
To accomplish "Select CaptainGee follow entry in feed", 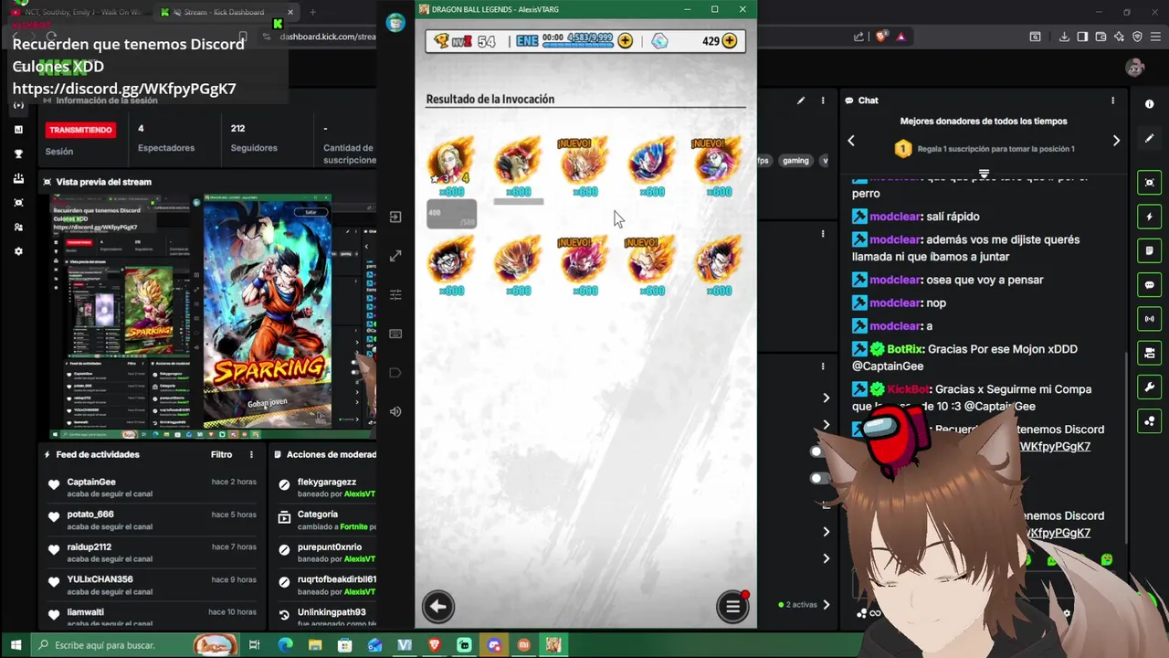I will pyautogui.click(x=152, y=487).
